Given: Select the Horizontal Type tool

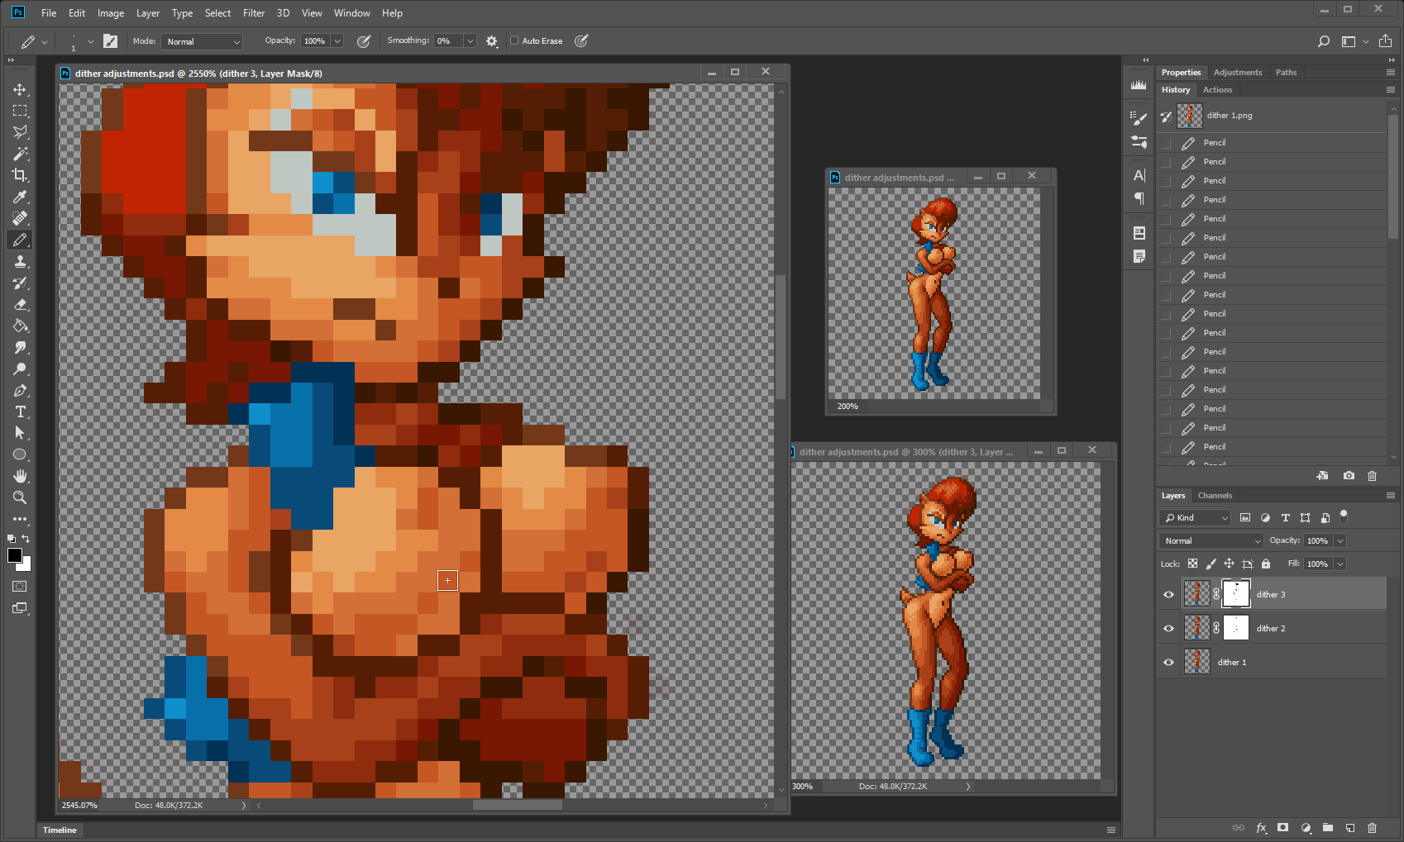Looking at the screenshot, I should (x=20, y=411).
